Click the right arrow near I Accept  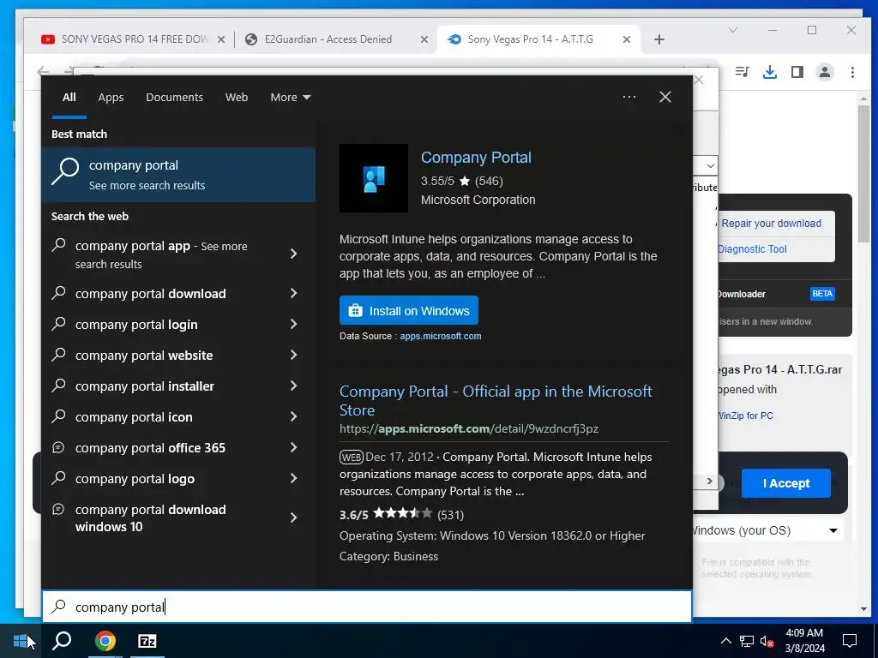tap(709, 482)
